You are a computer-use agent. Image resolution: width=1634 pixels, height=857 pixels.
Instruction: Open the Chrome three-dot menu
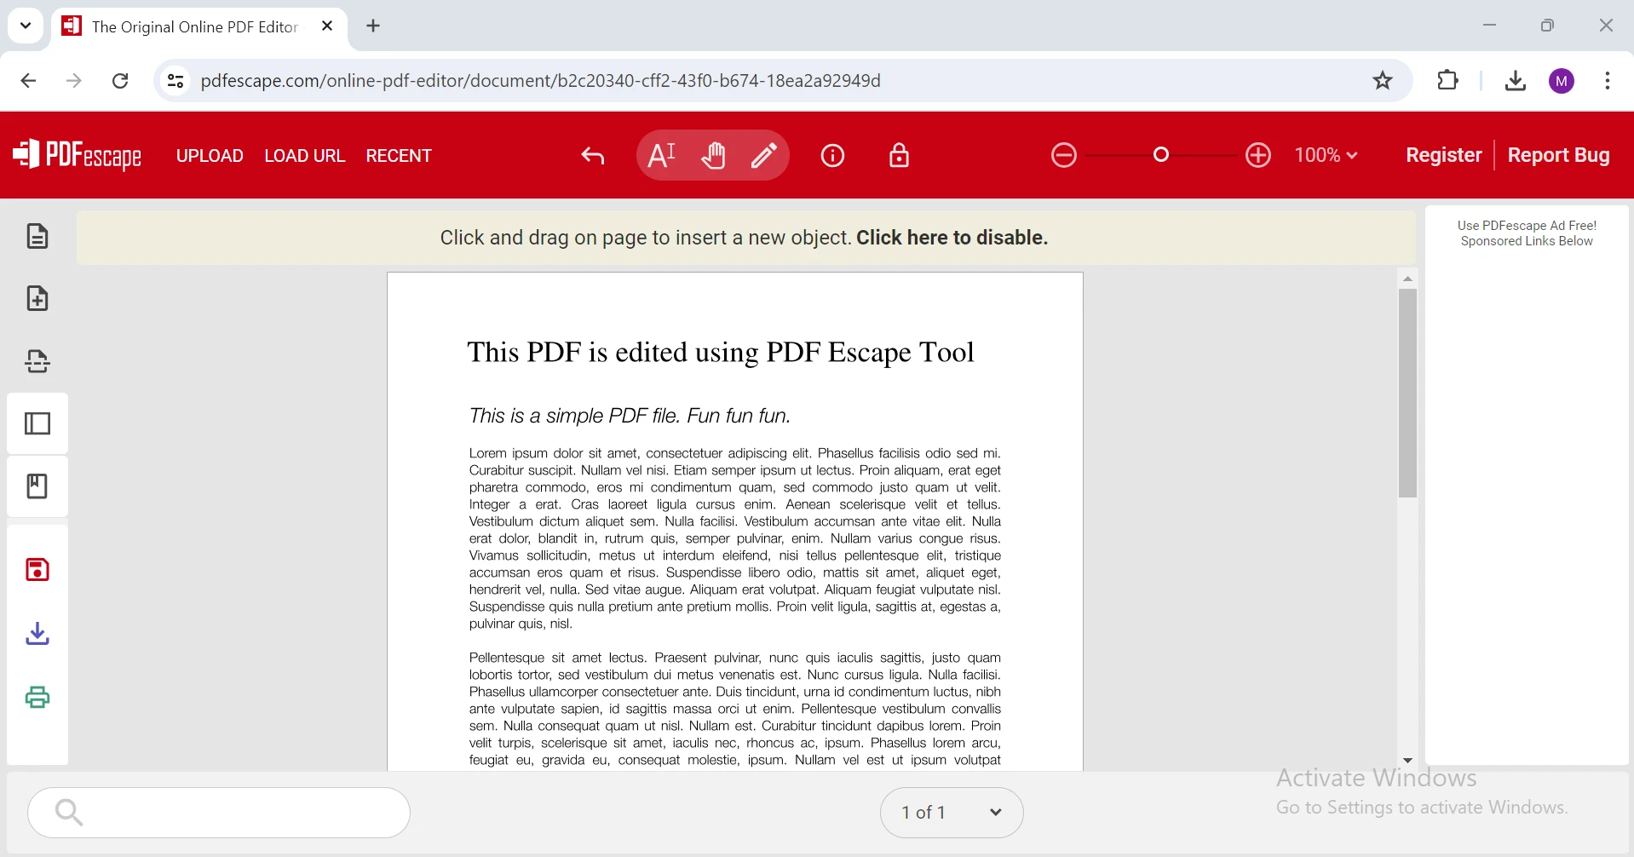[1607, 81]
